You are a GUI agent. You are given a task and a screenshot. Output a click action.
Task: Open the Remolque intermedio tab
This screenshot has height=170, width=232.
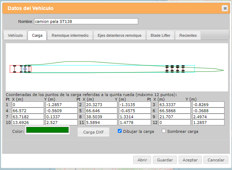[70, 35]
